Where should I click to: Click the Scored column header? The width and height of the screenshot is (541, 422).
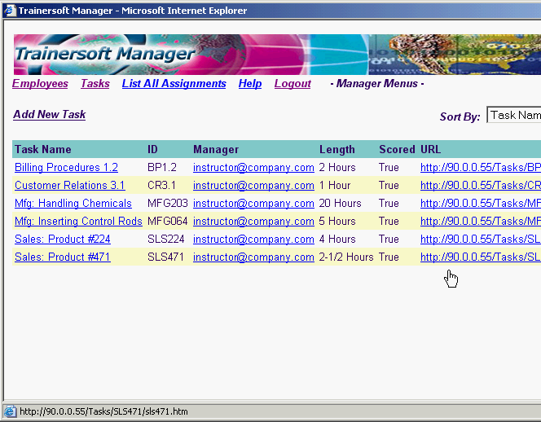pos(397,149)
